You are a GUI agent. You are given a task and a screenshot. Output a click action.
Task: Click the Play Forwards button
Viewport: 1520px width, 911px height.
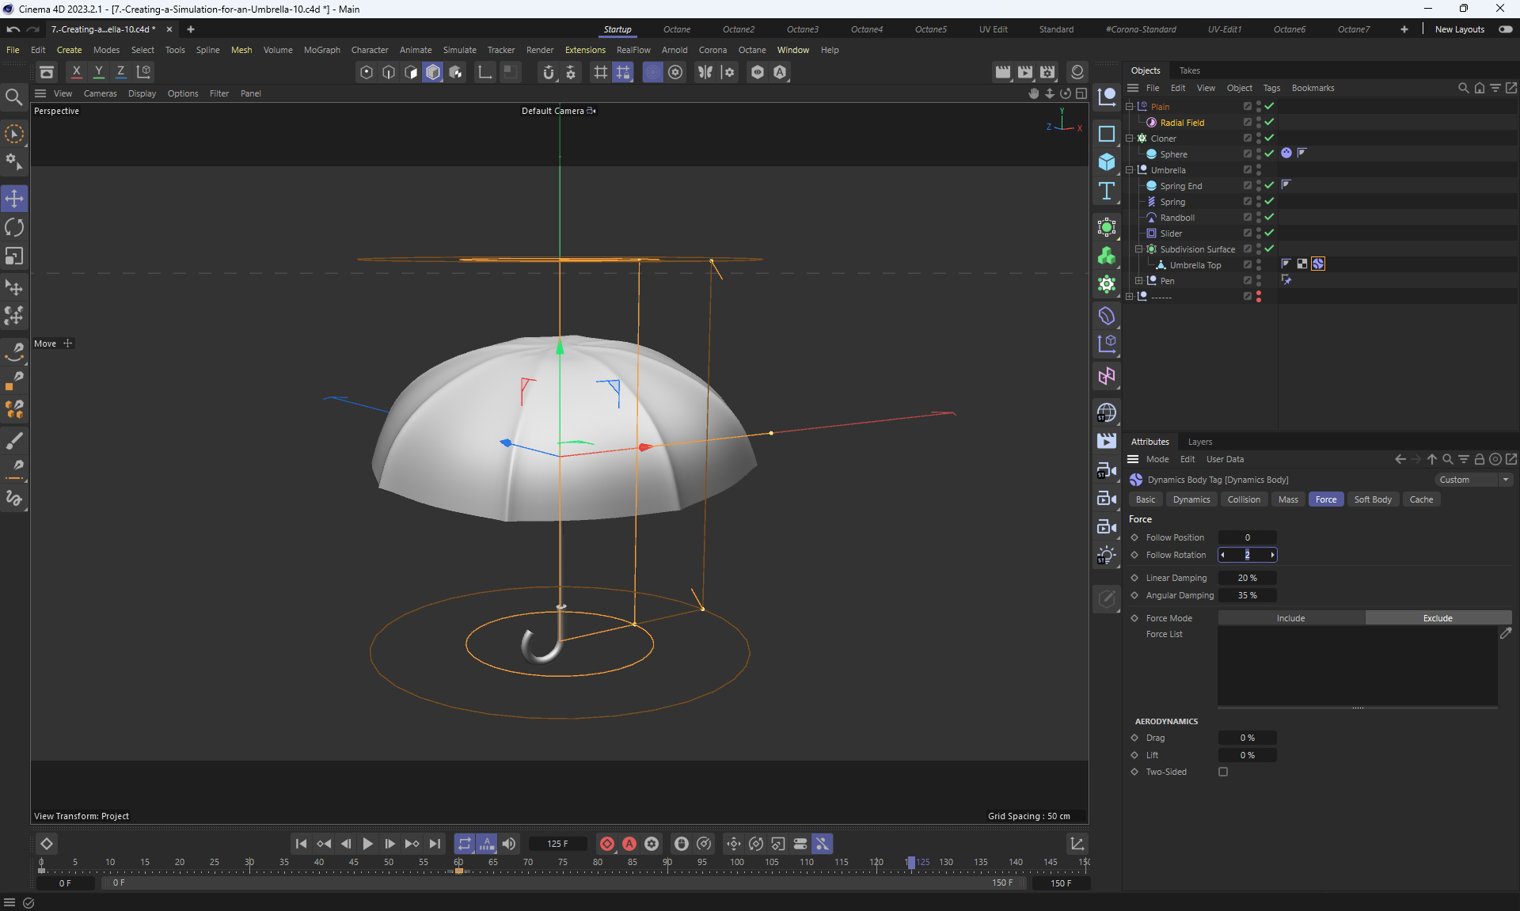[367, 844]
